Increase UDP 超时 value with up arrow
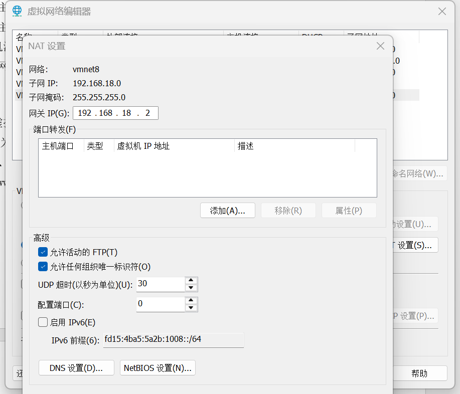460x394 pixels. (191, 281)
